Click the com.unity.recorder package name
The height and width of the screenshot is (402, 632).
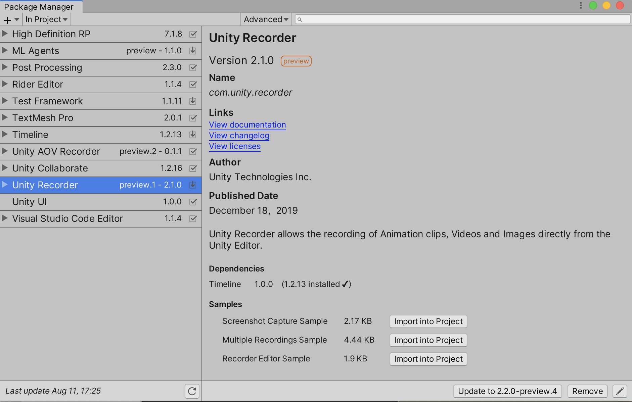tap(251, 93)
